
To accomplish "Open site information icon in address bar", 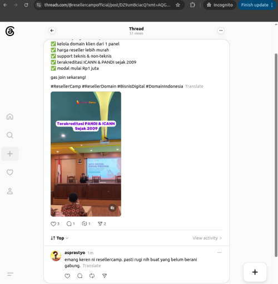I will [39, 5].
